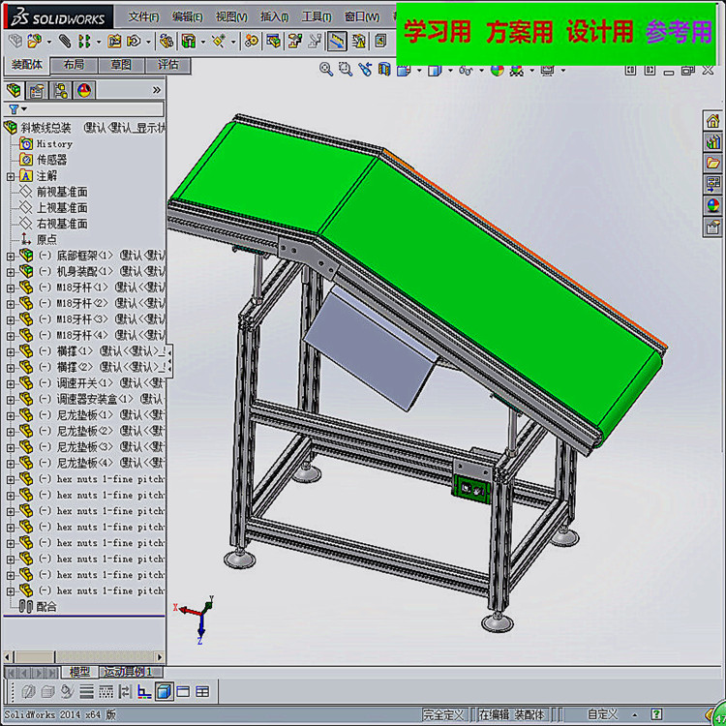
Task: Click the paperclip attach icon in toolbar
Action: 65,42
